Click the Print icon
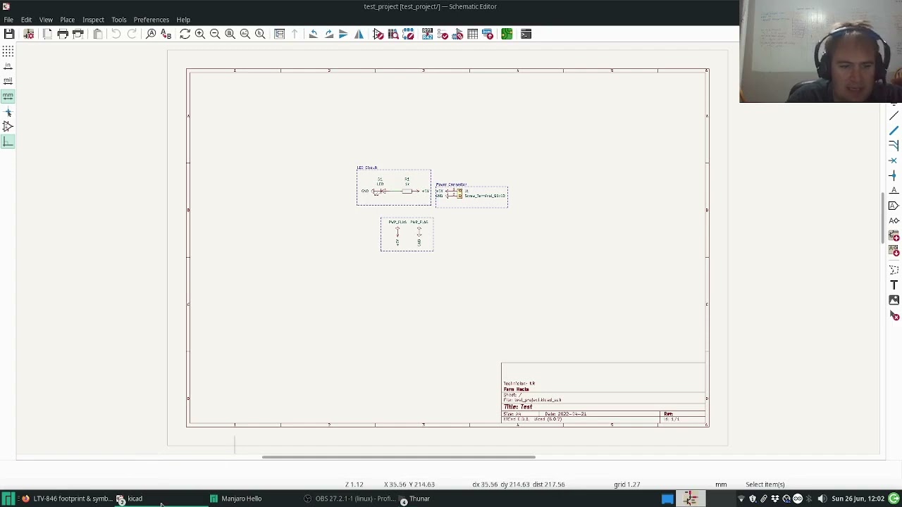This screenshot has height=507, width=902. pos(63,34)
